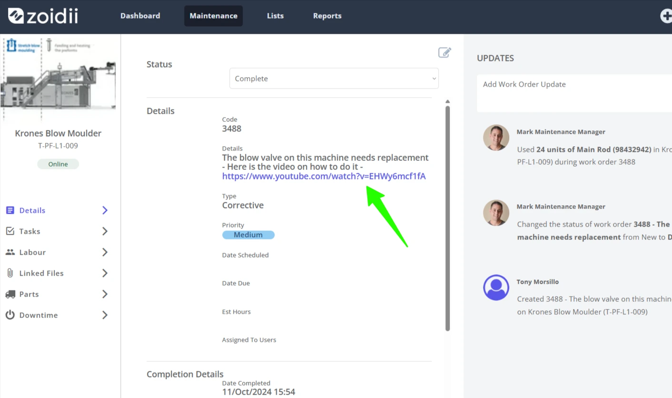Expand the Labour row chevron
The image size is (672, 398).
pyautogui.click(x=105, y=252)
